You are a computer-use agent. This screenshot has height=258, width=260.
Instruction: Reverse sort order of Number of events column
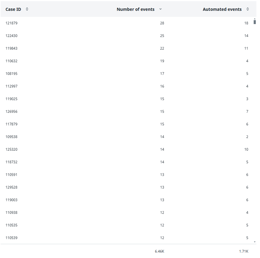(x=160, y=9)
